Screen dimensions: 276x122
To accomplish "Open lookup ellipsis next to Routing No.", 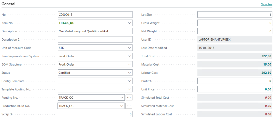I will [129, 98].
